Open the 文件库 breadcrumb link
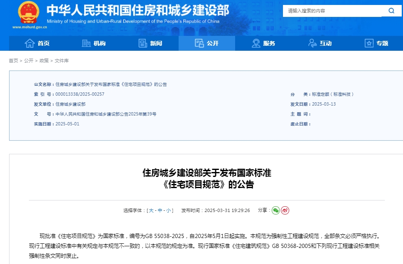403x264 pixels. 62,60
